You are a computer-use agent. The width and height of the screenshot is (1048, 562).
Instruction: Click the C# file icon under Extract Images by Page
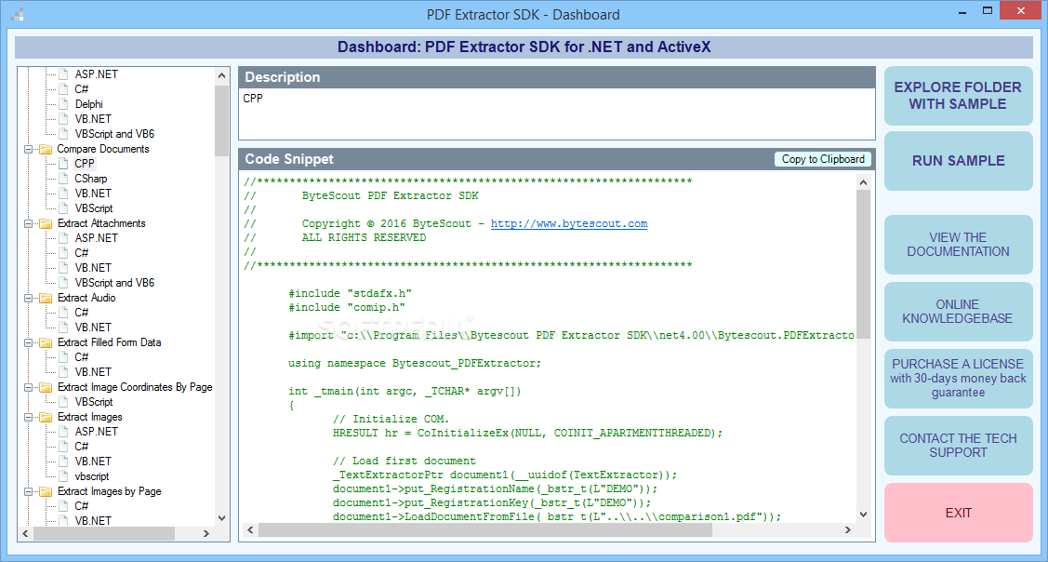click(63, 506)
